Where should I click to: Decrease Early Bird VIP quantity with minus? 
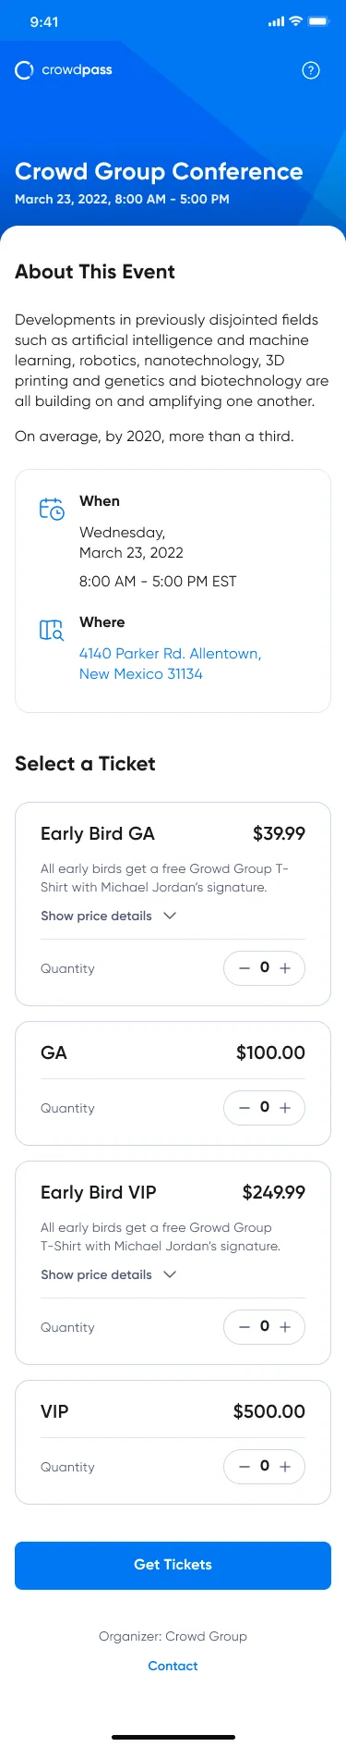pyautogui.click(x=245, y=1327)
